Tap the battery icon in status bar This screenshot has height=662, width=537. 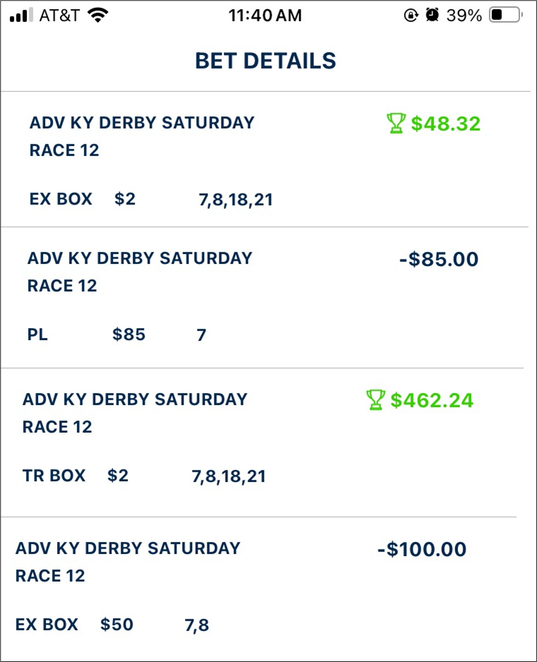coord(505,16)
